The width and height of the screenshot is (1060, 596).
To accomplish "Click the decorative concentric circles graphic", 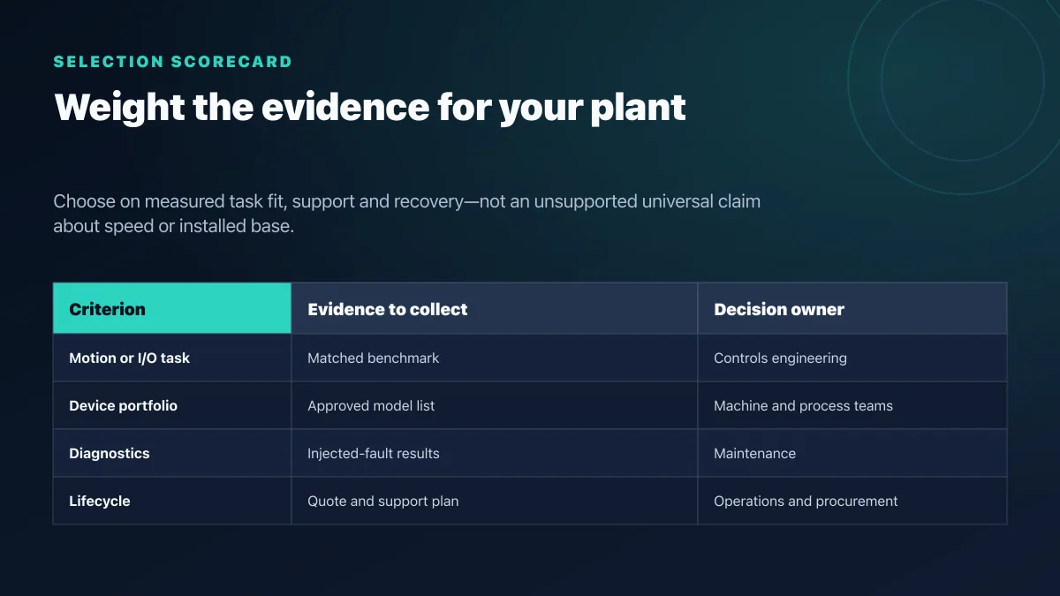I will [958, 81].
